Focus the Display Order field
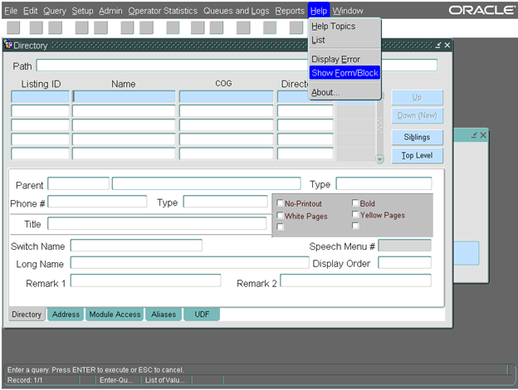 click(x=405, y=263)
